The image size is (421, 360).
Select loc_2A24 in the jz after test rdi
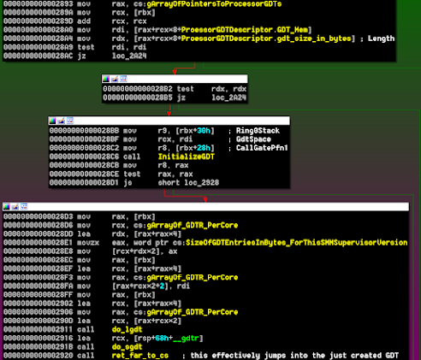(129, 56)
